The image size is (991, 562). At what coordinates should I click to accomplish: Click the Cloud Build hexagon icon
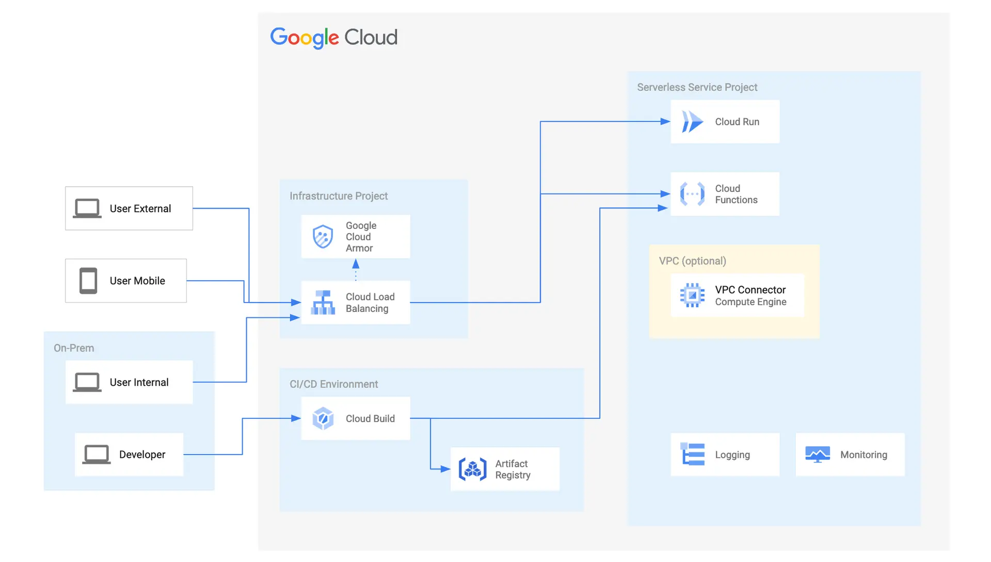click(x=323, y=419)
